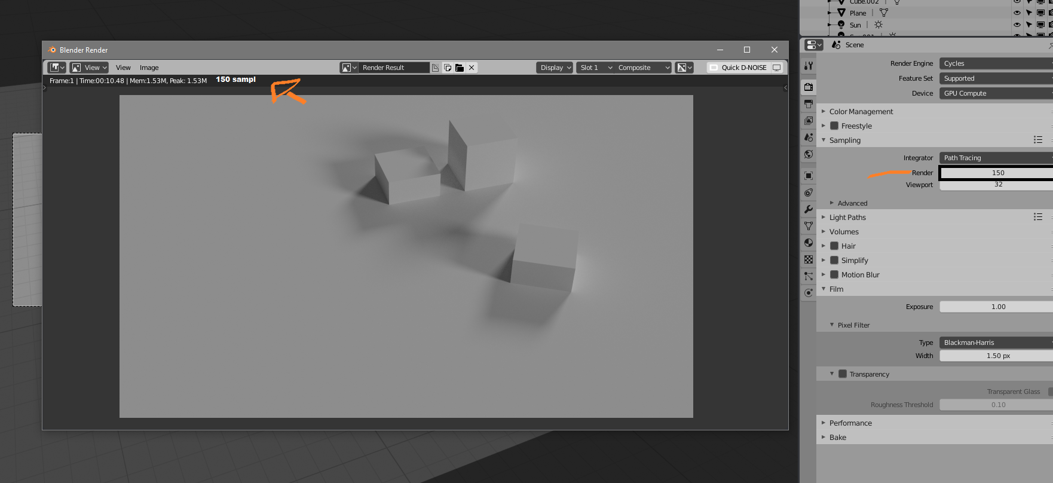Open Light Paths presets list icon
Viewport: 1053px width, 483px height.
[x=1038, y=217]
